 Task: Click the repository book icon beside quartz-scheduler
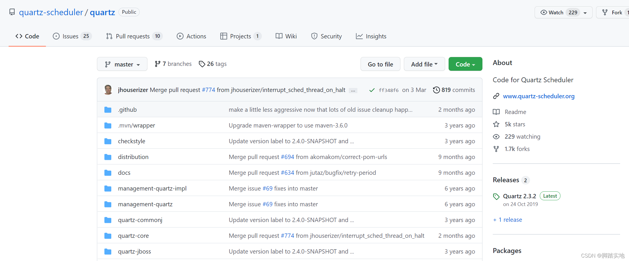tap(12, 12)
